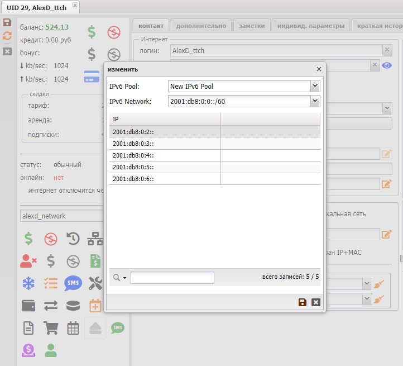Click the history clock icon

coord(73,239)
